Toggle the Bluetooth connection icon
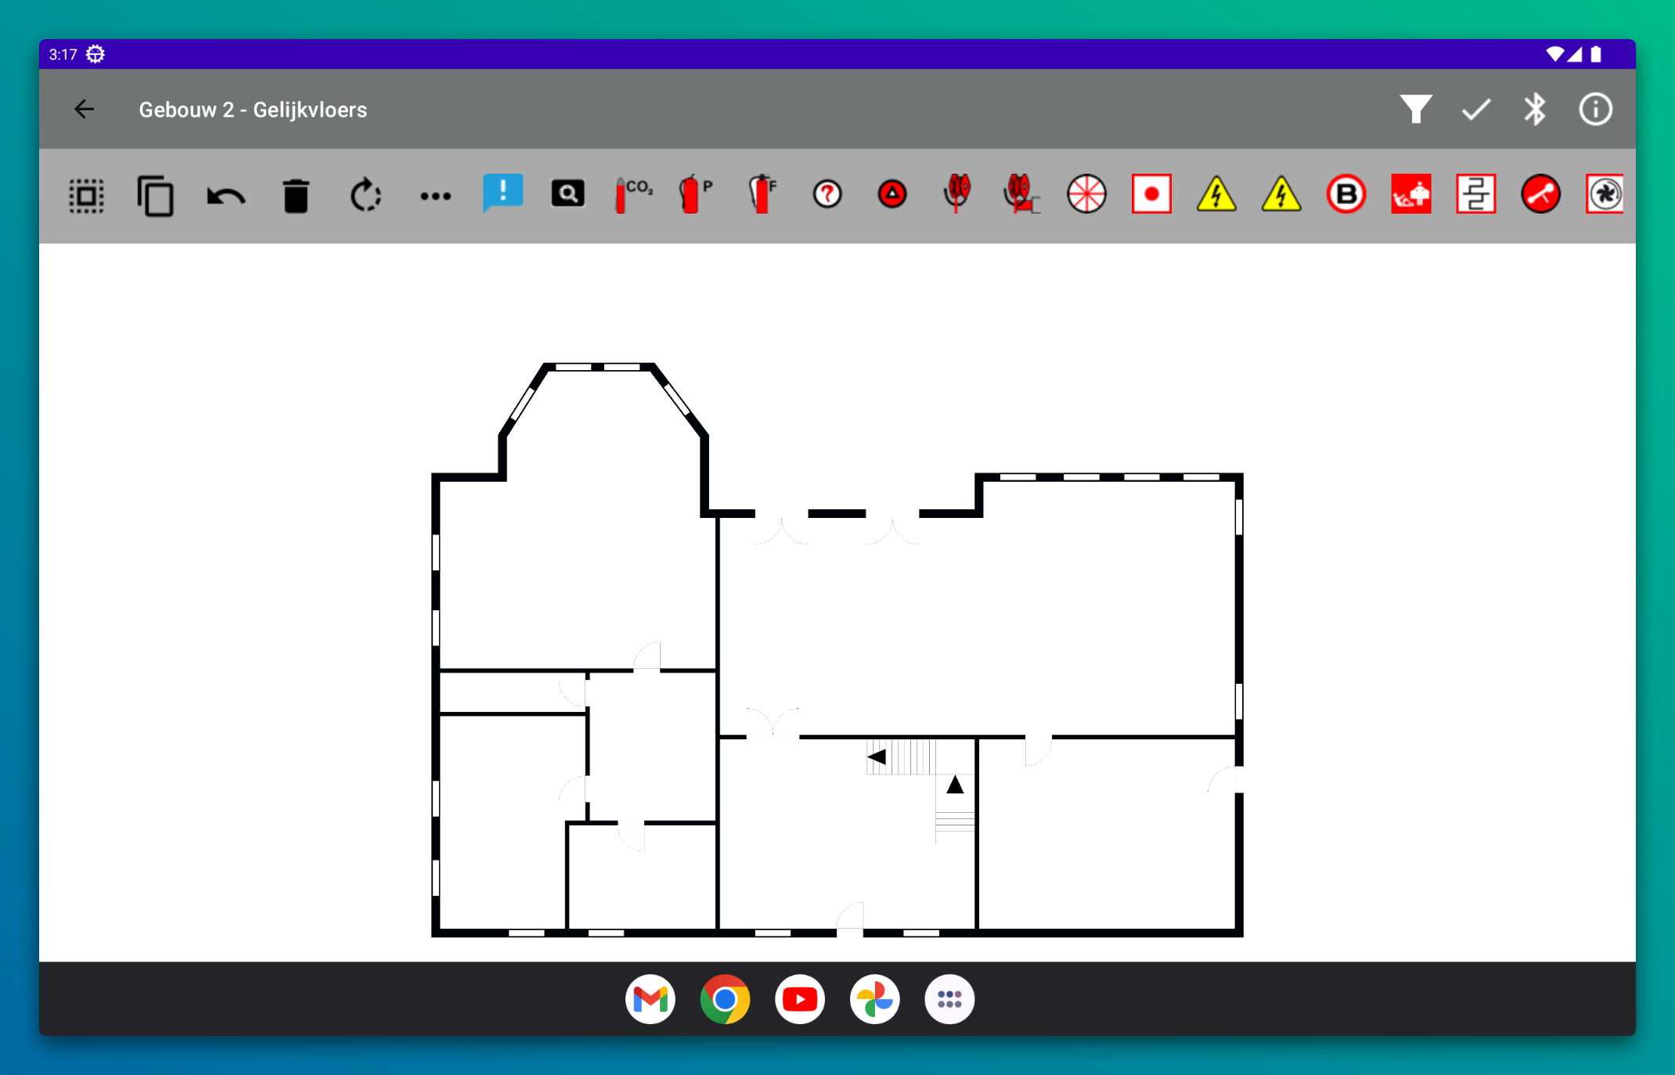 1535,110
